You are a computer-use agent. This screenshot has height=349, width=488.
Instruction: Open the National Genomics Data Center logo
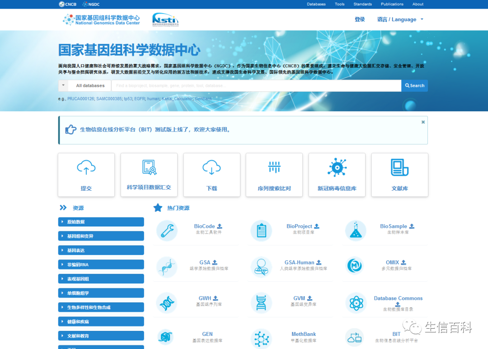(101, 19)
